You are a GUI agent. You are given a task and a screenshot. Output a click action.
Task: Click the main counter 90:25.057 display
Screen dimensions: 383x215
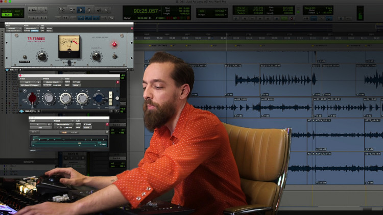click(x=146, y=11)
